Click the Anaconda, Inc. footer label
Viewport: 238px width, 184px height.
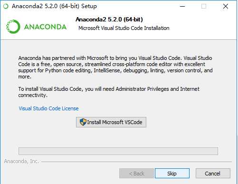coord(21,161)
